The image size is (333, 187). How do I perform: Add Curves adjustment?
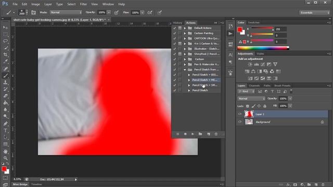[x=263, y=64]
